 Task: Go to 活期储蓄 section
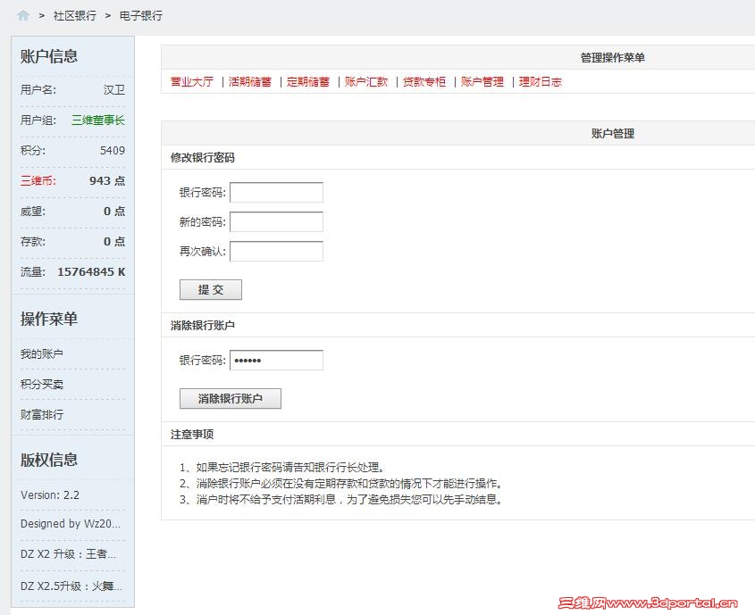pyautogui.click(x=250, y=82)
